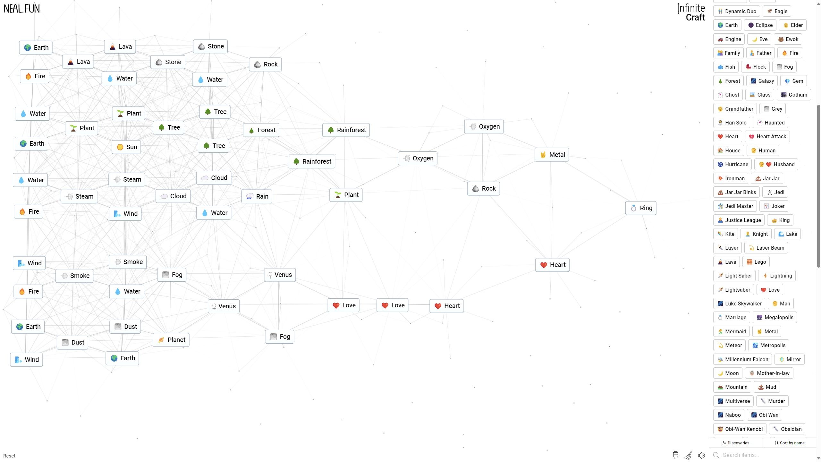This screenshot has height=462, width=821.
Task: Click the Discoveries toggle button
Action: click(736, 443)
